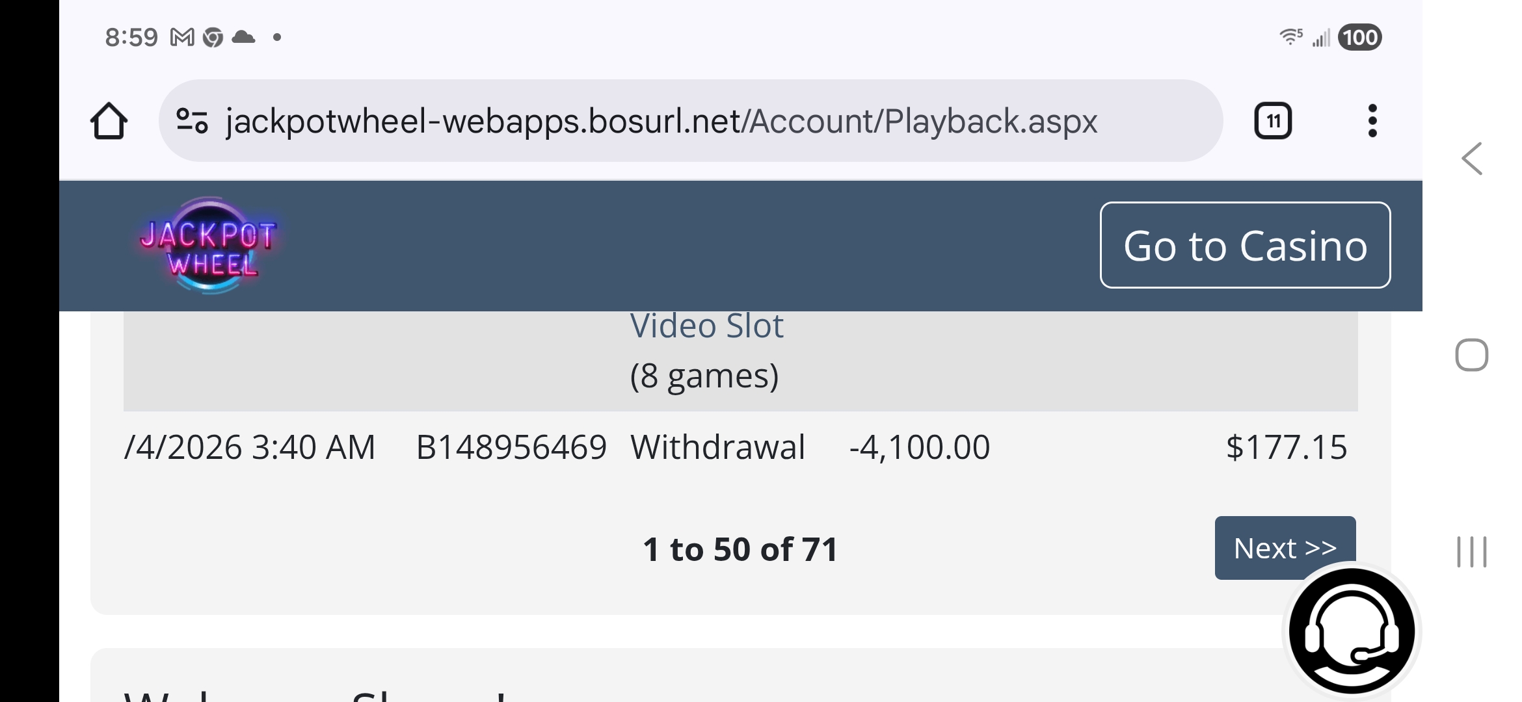1522x702 pixels.
Task: Select transaction ID B148956469
Action: pyautogui.click(x=511, y=447)
